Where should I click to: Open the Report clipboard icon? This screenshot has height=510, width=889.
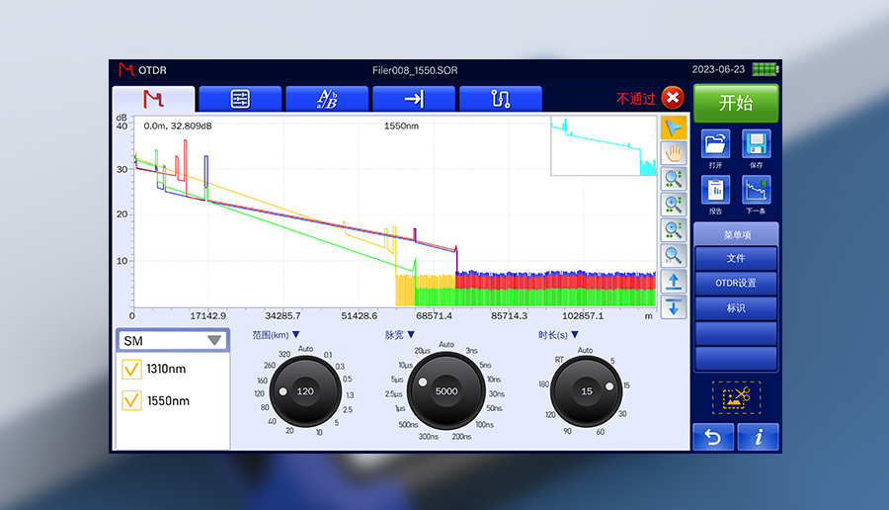click(715, 190)
